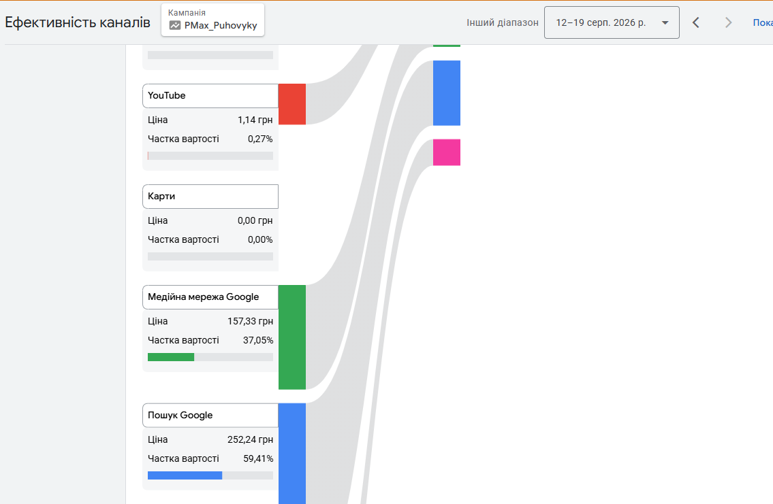This screenshot has width=773, height=504.
Task: Click the 'Інший діапазон' label
Action: [503, 22]
